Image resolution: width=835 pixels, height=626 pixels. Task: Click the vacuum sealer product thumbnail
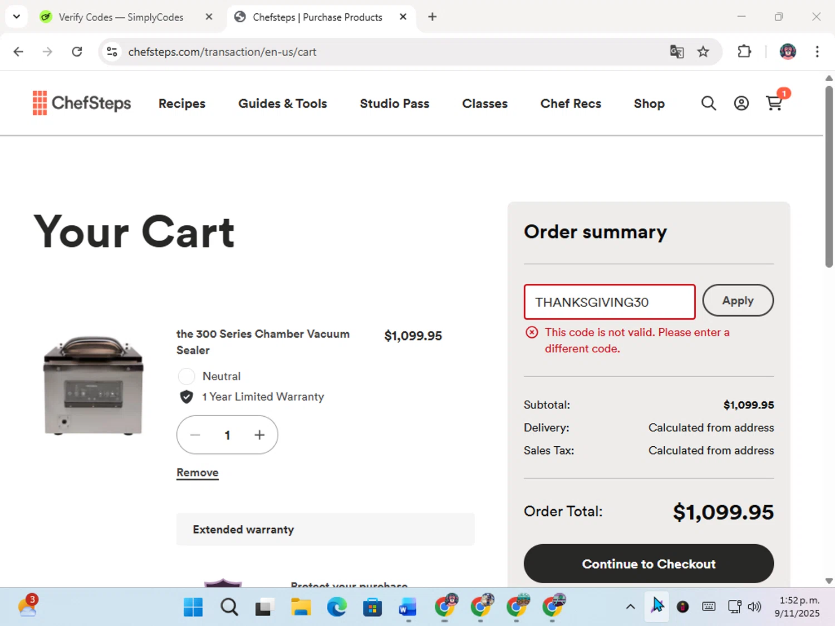94,385
